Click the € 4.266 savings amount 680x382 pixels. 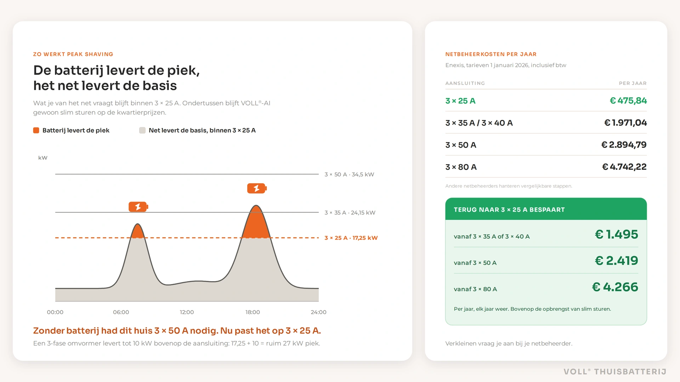tap(615, 287)
